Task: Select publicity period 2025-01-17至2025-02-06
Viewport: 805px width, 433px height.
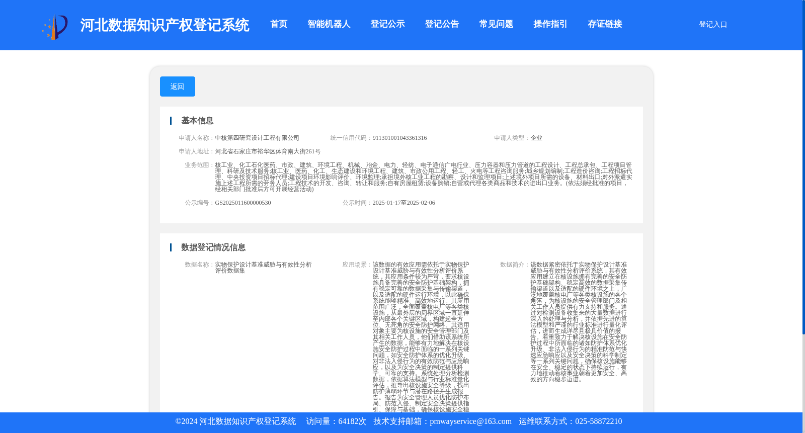Action: (404, 203)
